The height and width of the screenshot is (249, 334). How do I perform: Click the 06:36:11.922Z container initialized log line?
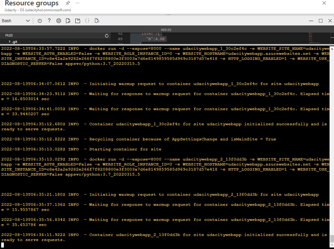pos(164,237)
